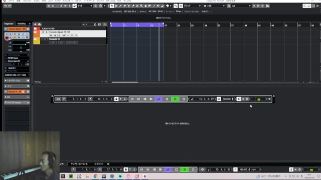Select the Erase tool

(125, 6)
